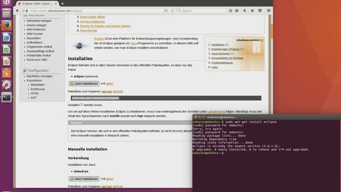Click the Firefox back arrow
Viewport: 341px width, 192px height.
(18, 11)
